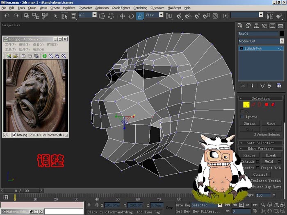Screen dimensions: 287x215
Task: Click the Box01 object color swatch
Action: [282, 34]
